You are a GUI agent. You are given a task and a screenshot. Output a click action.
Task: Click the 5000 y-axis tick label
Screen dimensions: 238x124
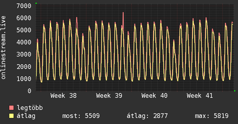[x=24, y=30]
